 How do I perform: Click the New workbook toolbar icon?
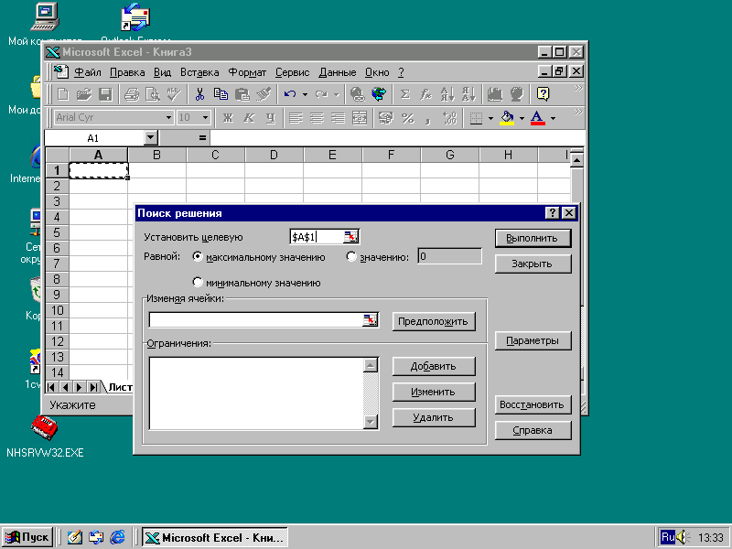[63, 95]
